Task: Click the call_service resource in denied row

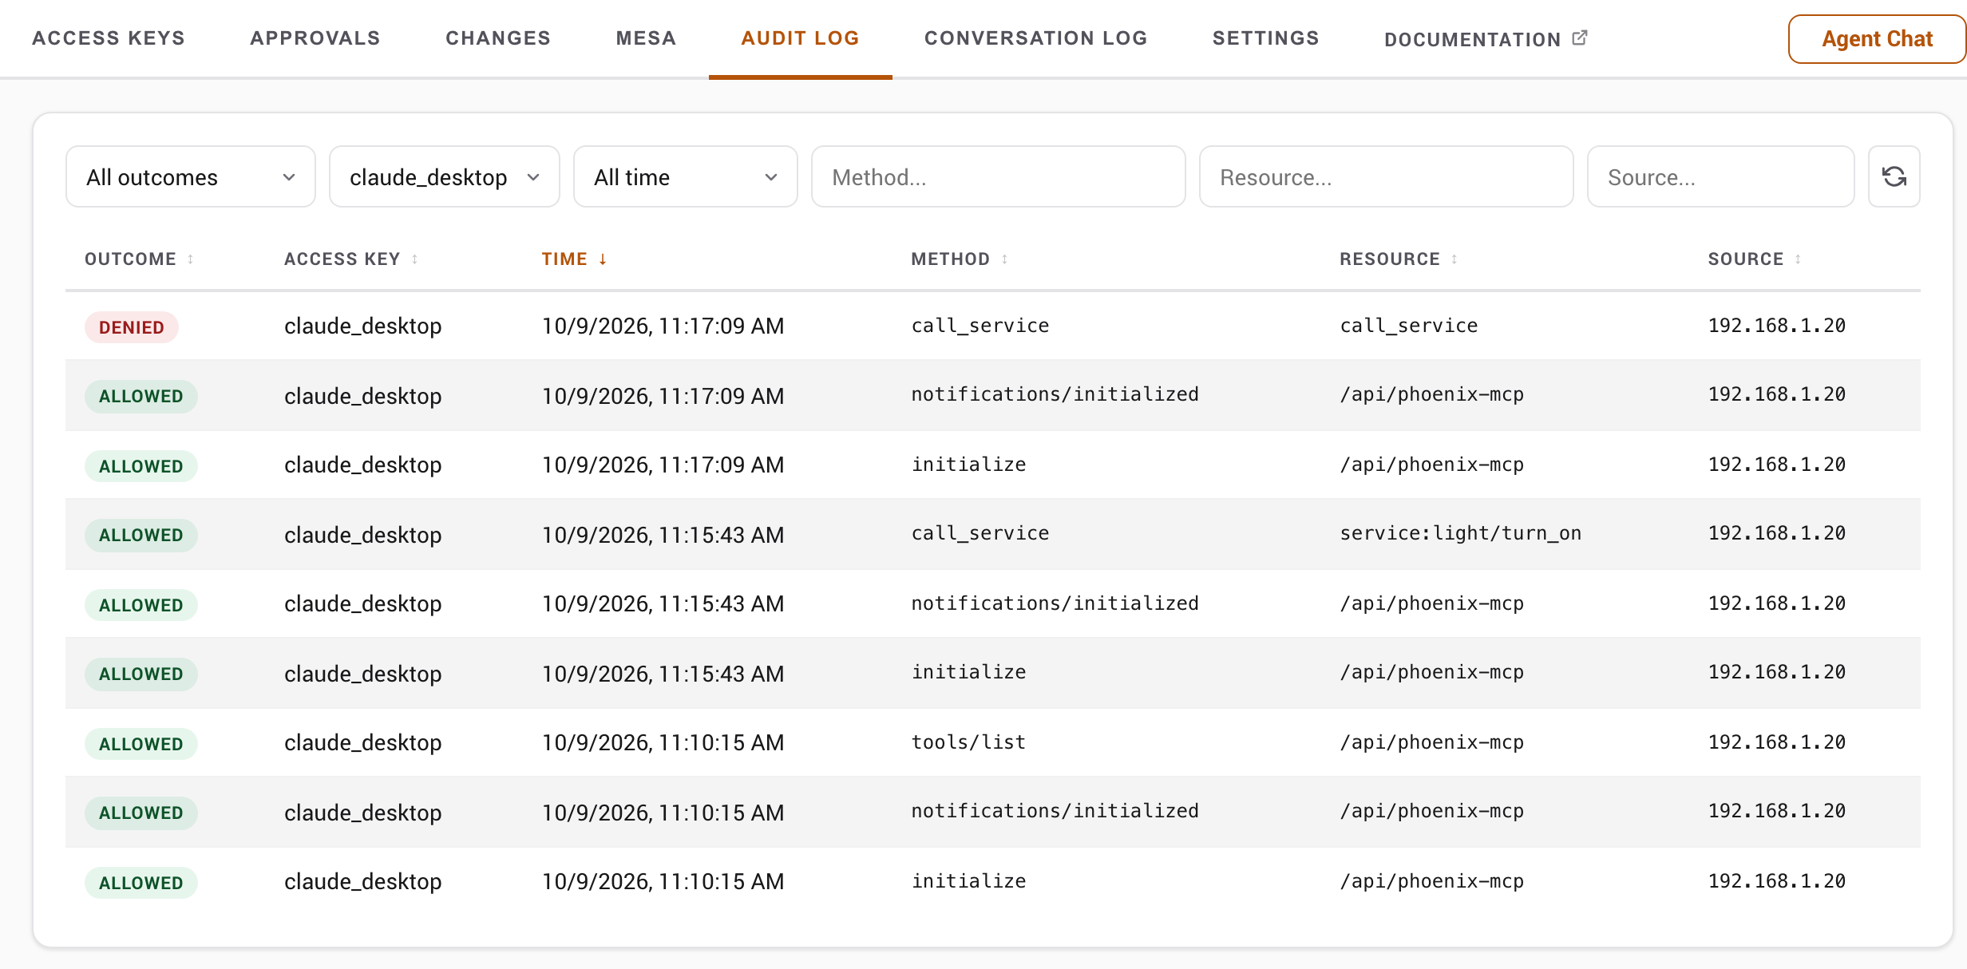Action: click(1409, 326)
